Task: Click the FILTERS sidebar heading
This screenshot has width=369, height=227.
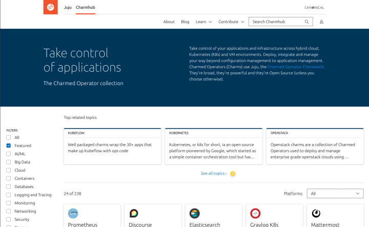Action: tap(12, 130)
